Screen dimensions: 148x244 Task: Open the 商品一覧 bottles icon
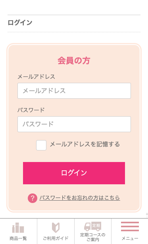[18, 228]
